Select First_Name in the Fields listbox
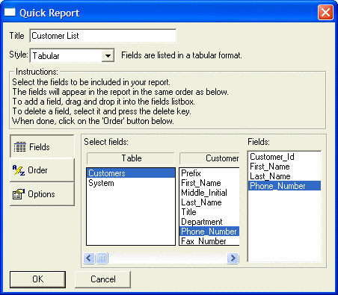 pos(284,167)
